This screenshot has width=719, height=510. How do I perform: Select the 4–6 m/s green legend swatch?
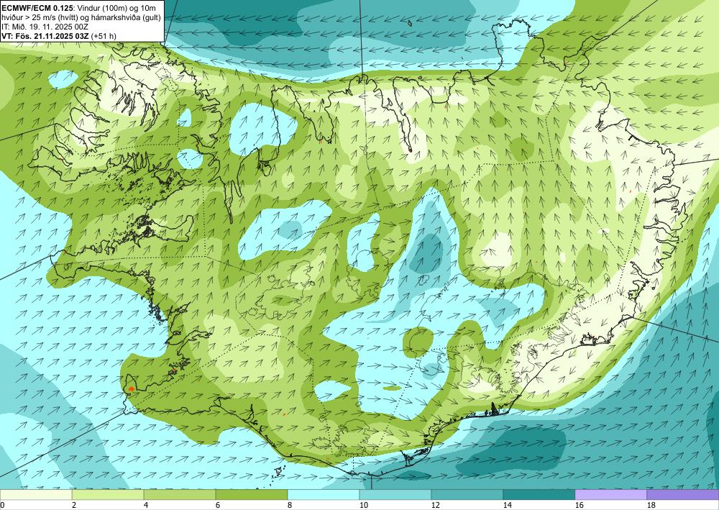pos(180,495)
